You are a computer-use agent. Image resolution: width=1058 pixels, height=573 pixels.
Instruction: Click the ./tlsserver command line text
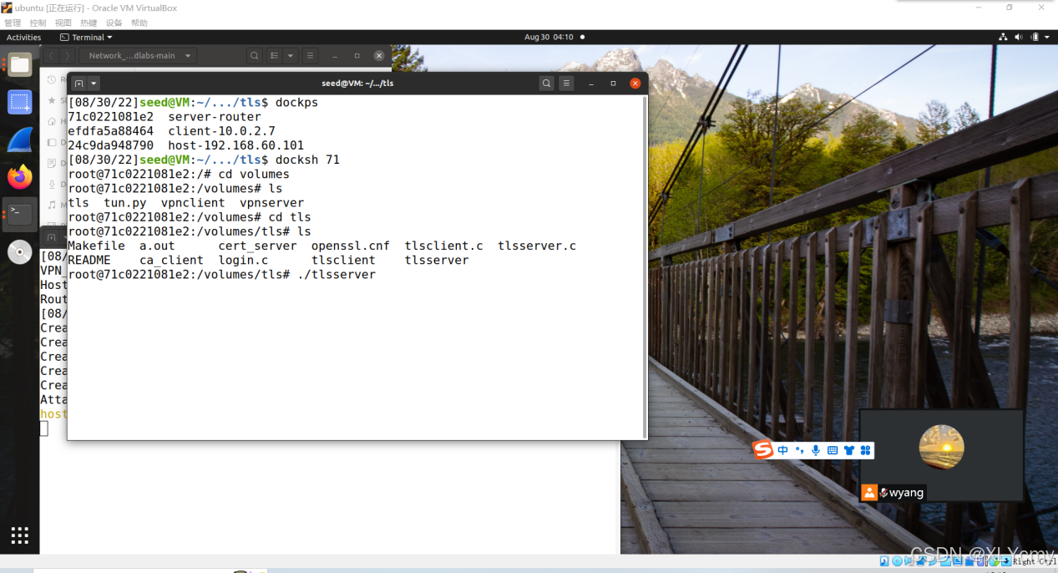pos(337,274)
